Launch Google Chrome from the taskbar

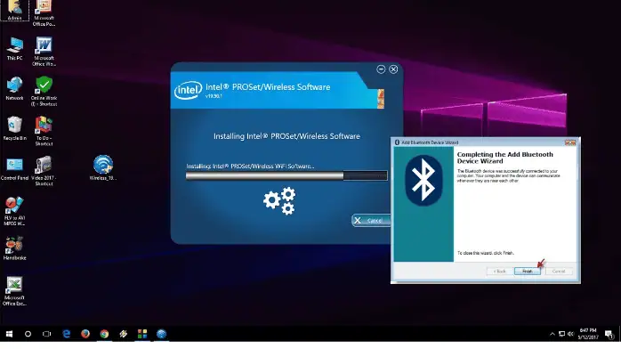(x=104, y=334)
